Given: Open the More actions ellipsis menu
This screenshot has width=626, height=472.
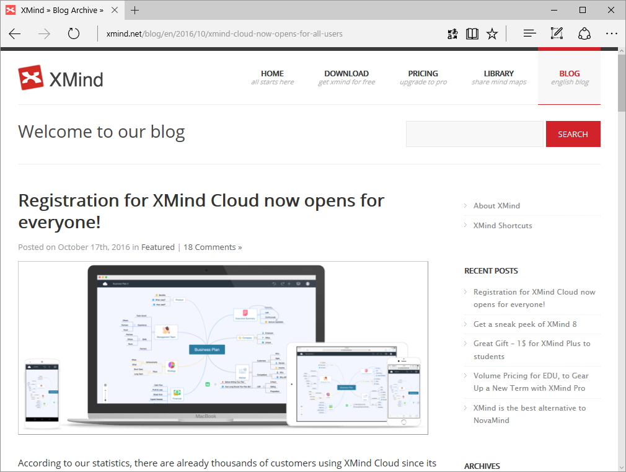Looking at the screenshot, I should point(611,34).
